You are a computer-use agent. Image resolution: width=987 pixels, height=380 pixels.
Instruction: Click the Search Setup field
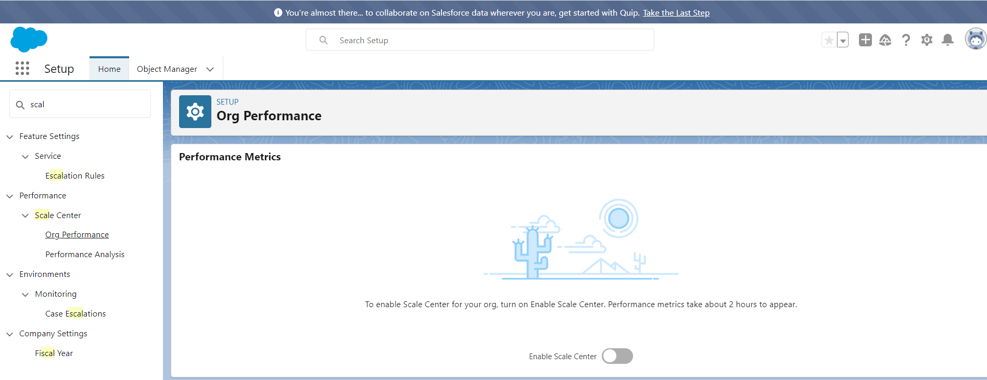[x=479, y=40]
